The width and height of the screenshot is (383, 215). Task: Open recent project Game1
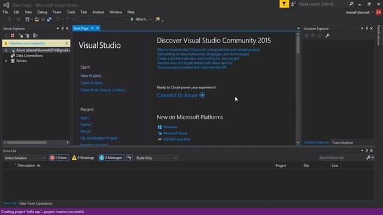[x=86, y=125]
